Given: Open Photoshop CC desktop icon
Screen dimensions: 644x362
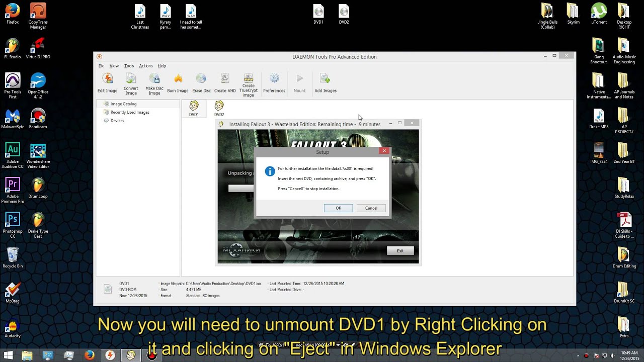Looking at the screenshot, I should pos(13,225).
